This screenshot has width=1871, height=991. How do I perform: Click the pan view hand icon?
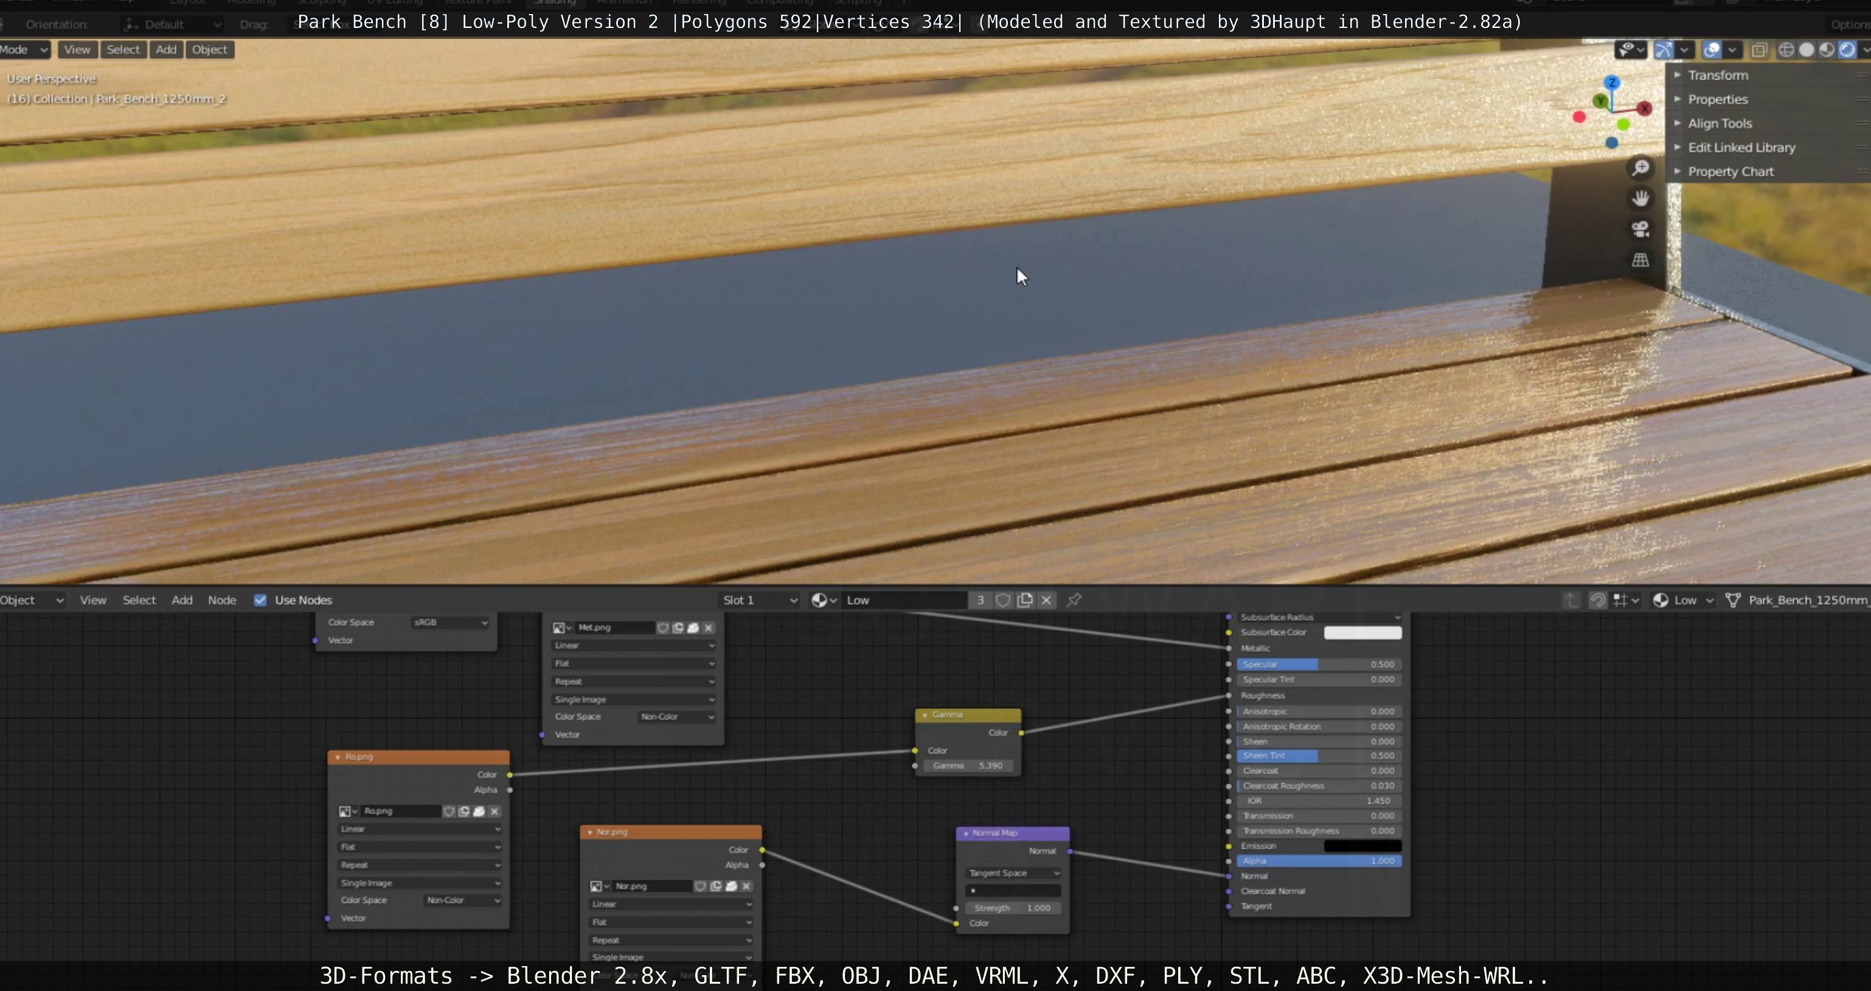pyautogui.click(x=1640, y=199)
